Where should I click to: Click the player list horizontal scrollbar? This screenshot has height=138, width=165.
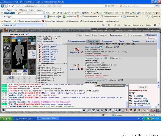pos(143,107)
